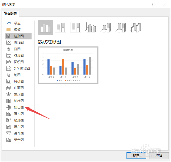
Task: Click the 折线图 line chart icon
Action: [x=9, y=43]
